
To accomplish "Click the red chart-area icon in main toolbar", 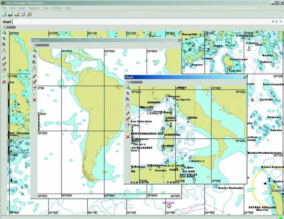I will 23,14.
